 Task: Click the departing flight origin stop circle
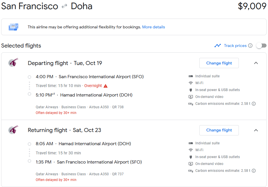click(x=29, y=77)
